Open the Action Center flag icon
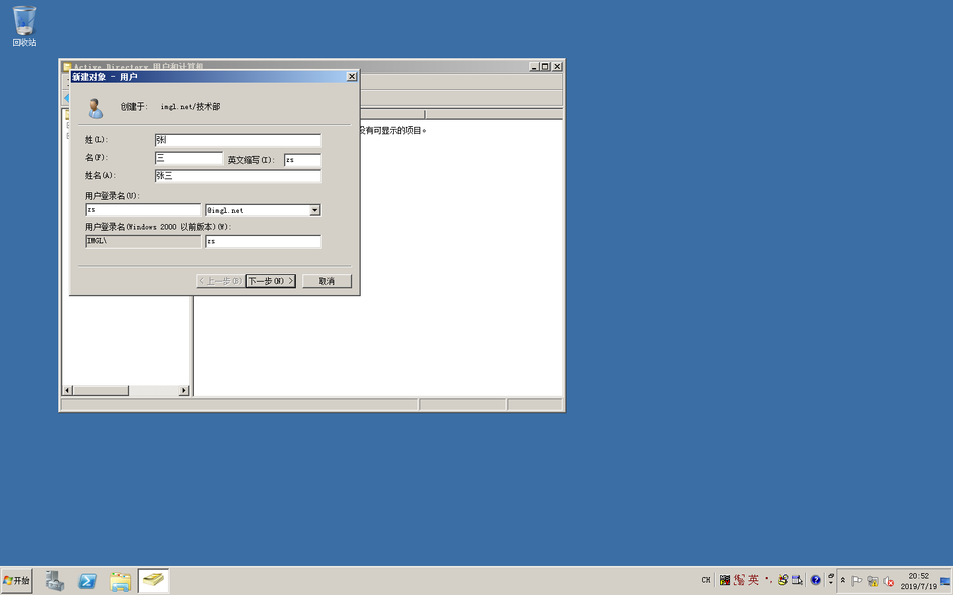This screenshot has width=953, height=595. tap(857, 581)
